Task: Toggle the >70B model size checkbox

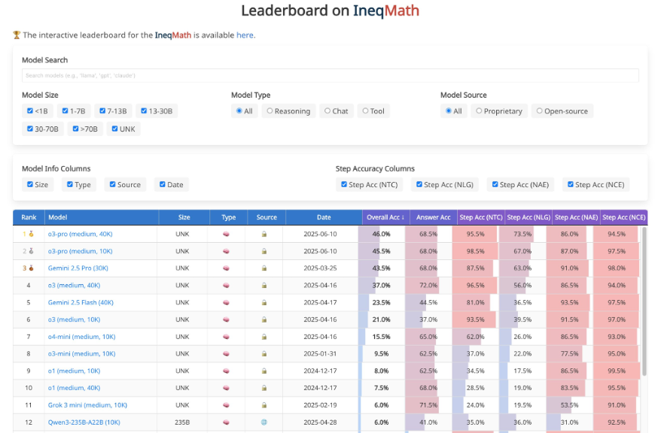Action: [75, 129]
